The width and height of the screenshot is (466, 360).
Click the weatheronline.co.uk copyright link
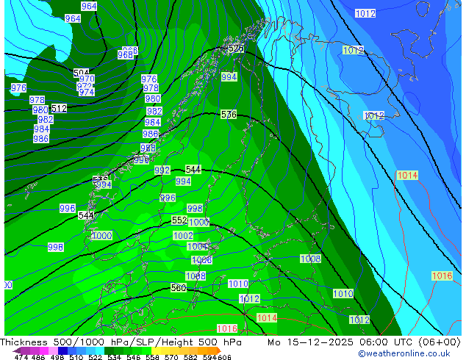pyautogui.click(x=404, y=353)
